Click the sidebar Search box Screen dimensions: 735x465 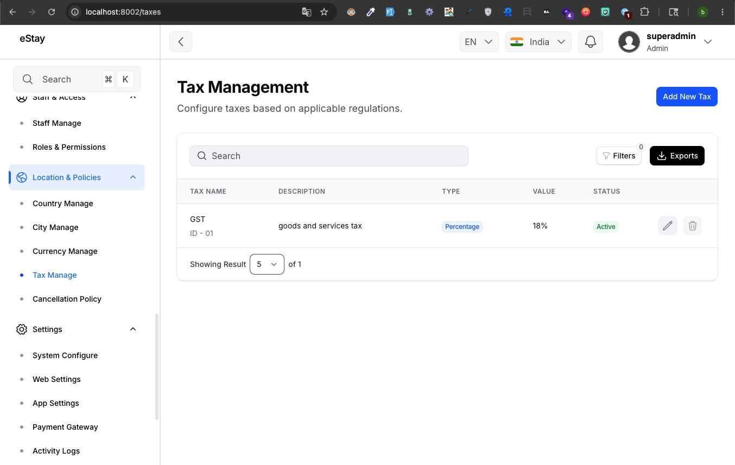[x=77, y=79]
